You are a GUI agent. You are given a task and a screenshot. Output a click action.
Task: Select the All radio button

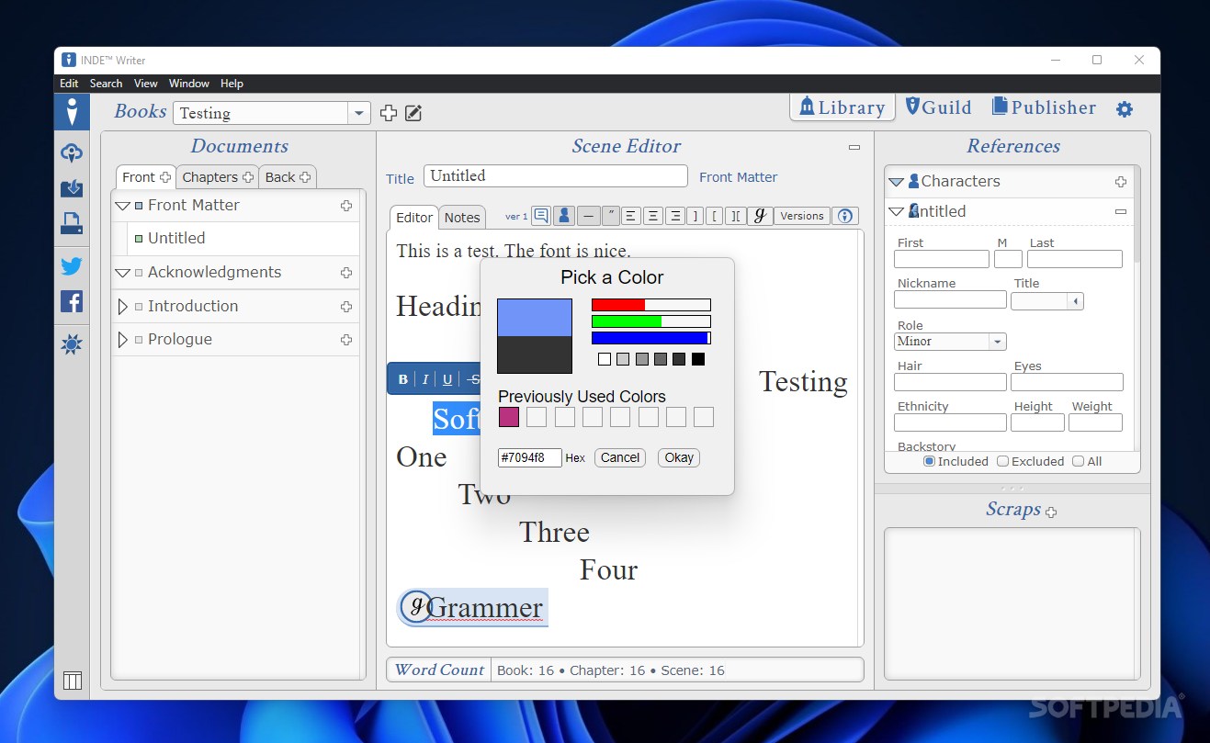(1078, 461)
